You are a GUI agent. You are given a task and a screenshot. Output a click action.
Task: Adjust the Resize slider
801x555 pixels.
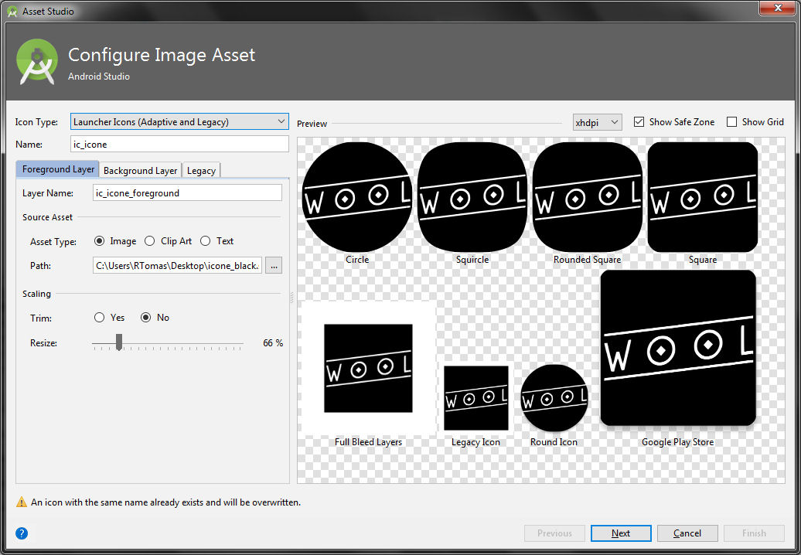coord(118,342)
